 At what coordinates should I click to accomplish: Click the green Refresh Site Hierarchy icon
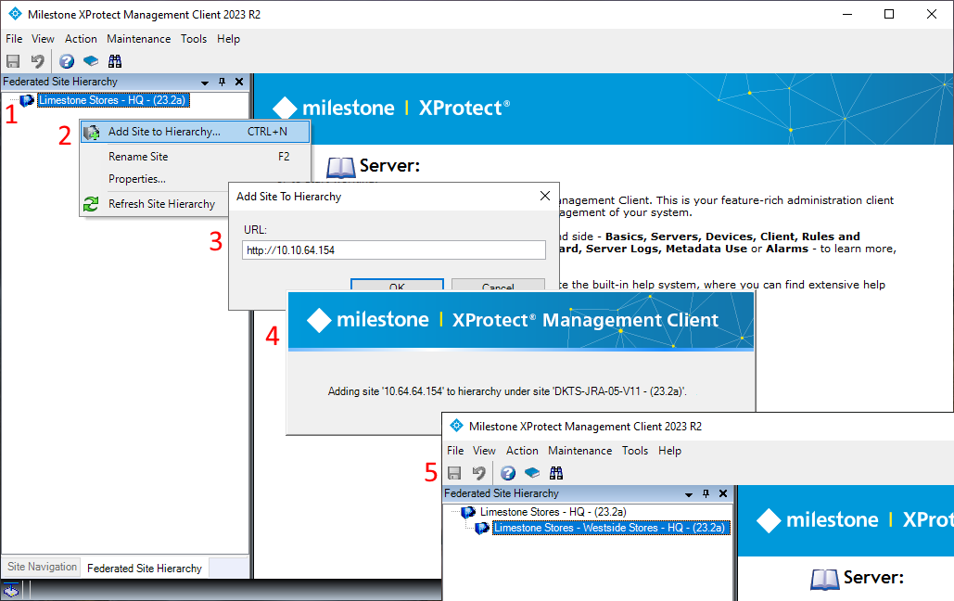click(x=91, y=204)
